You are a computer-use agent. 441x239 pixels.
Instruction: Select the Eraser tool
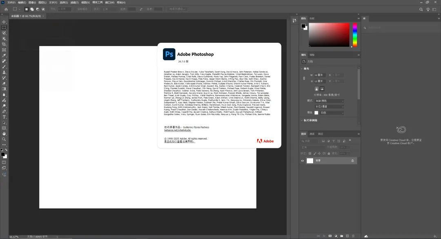[x=4, y=83]
